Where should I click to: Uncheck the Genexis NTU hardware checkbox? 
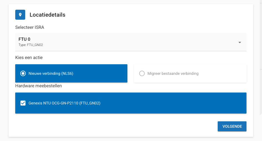(x=23, y=103)
